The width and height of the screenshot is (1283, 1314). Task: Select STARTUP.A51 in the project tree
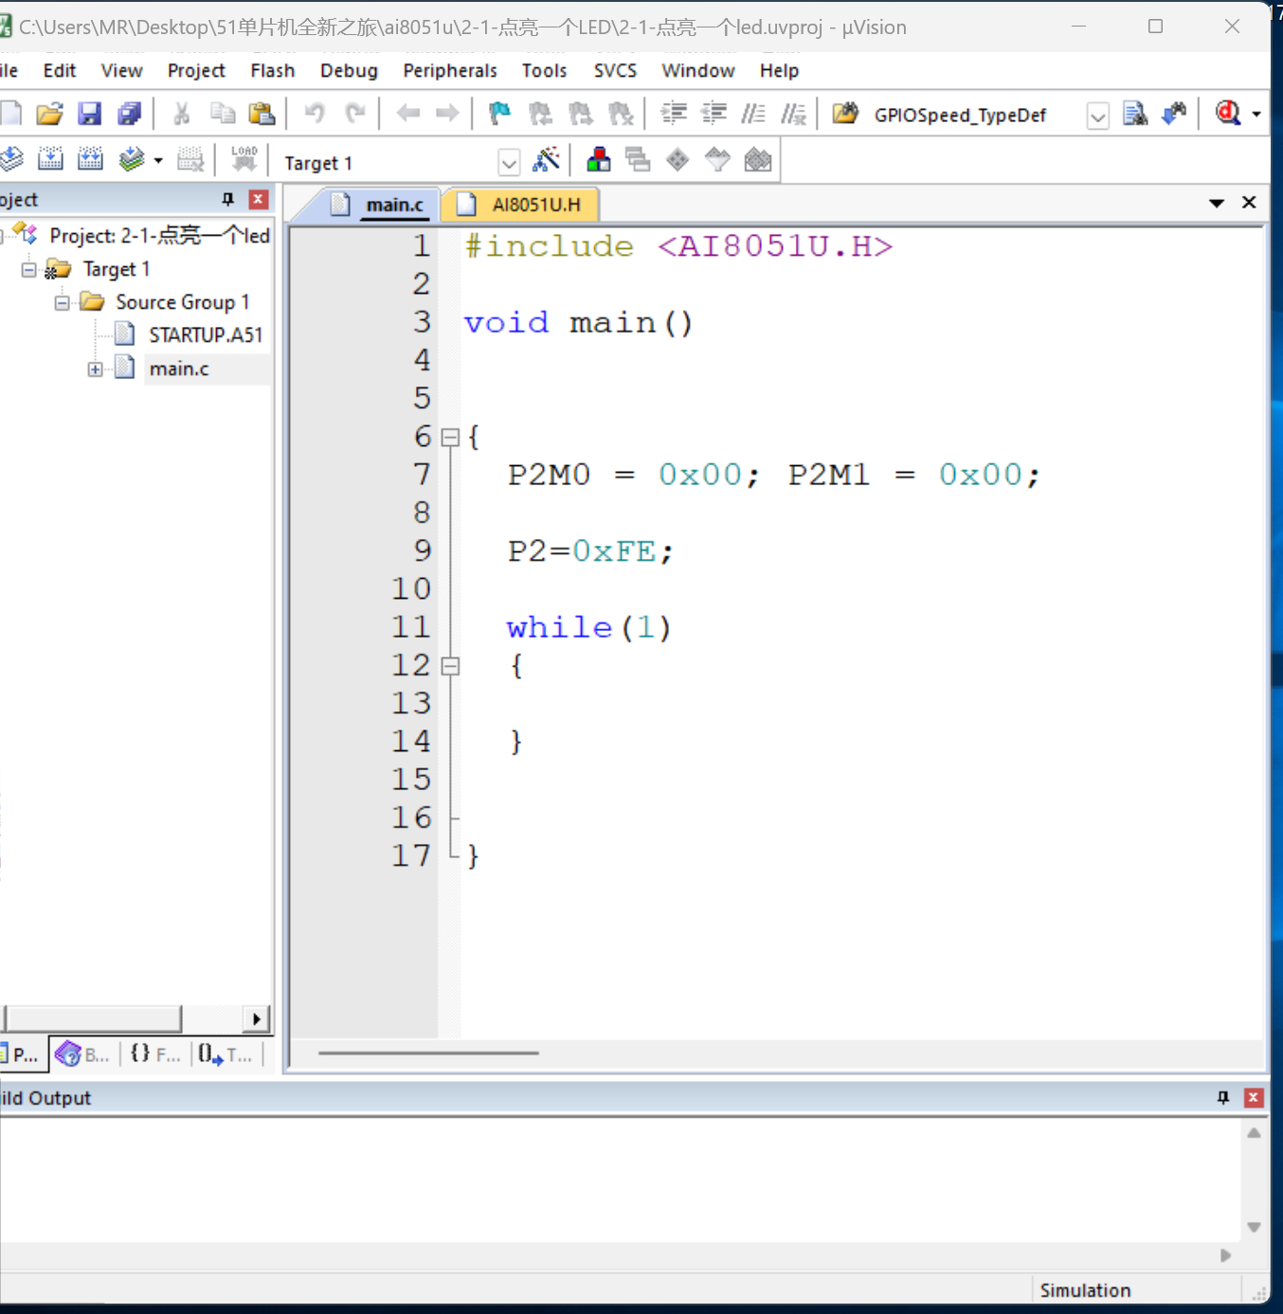click(205, 334)
